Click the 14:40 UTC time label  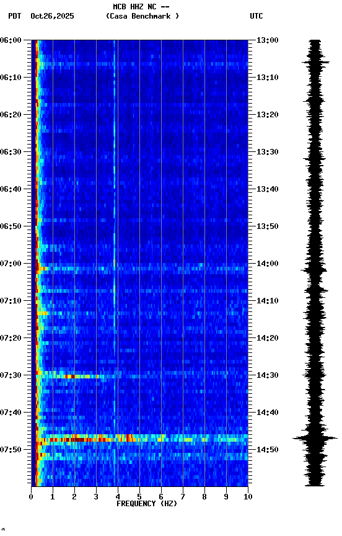268,413
